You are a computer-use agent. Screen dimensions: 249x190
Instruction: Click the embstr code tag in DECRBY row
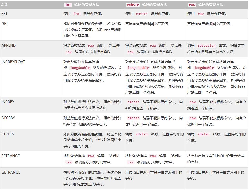point(133,118)
